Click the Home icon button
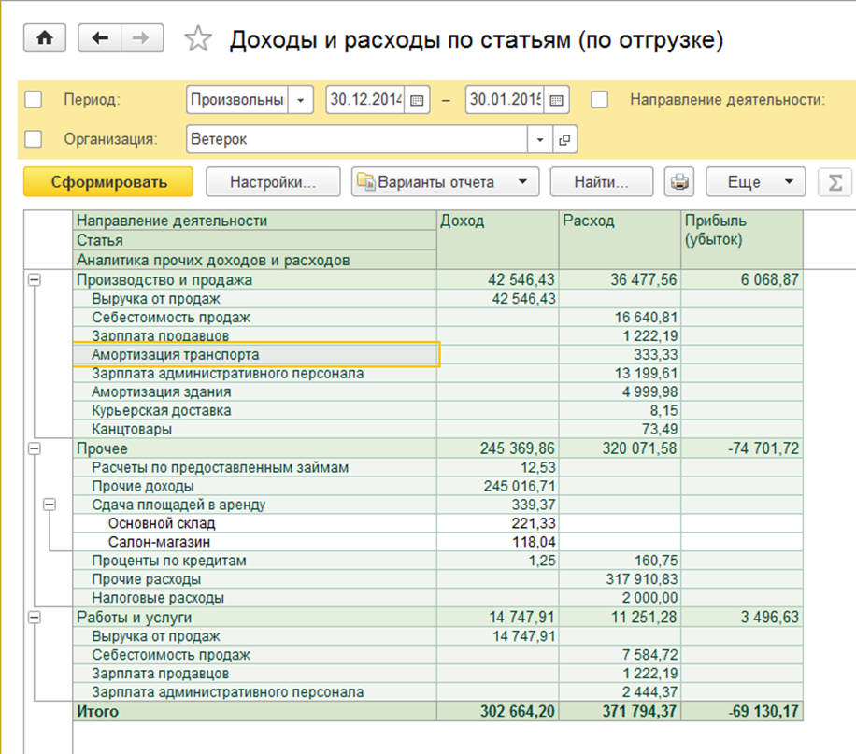 point(44,37)
